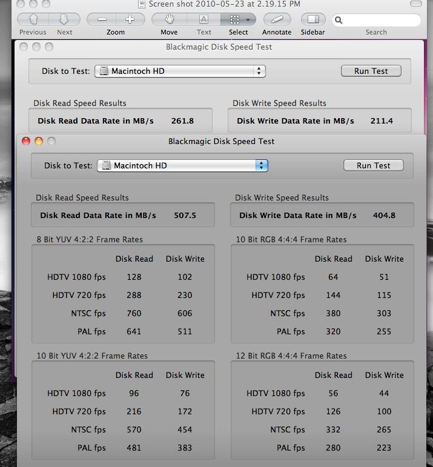Screen dimensions: 433x467
Task: Click 8 Bit YUV HDTV 1080 read value 128
Action: coord(134,277)
